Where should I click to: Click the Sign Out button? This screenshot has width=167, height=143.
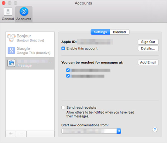point(148,42)
